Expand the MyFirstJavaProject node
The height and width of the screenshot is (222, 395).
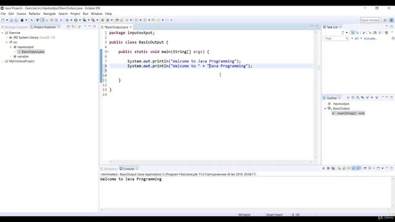(x=2, y=62)
